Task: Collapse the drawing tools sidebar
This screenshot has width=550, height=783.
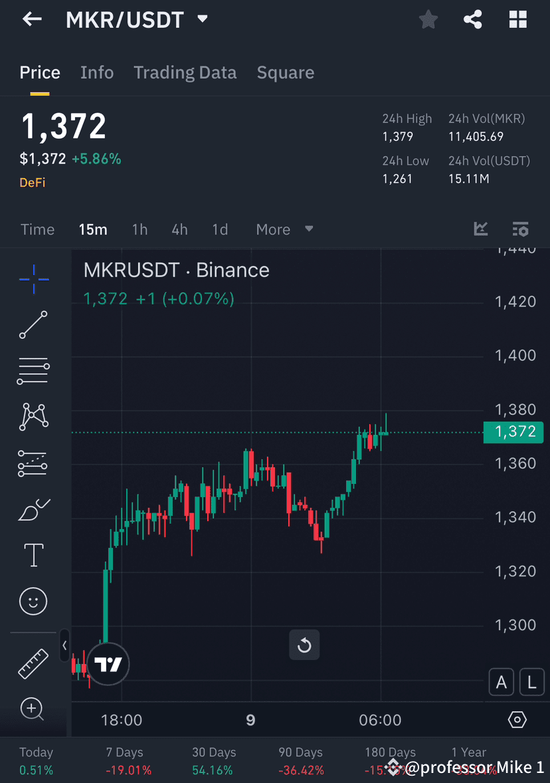Action: [x=64, y=645]
